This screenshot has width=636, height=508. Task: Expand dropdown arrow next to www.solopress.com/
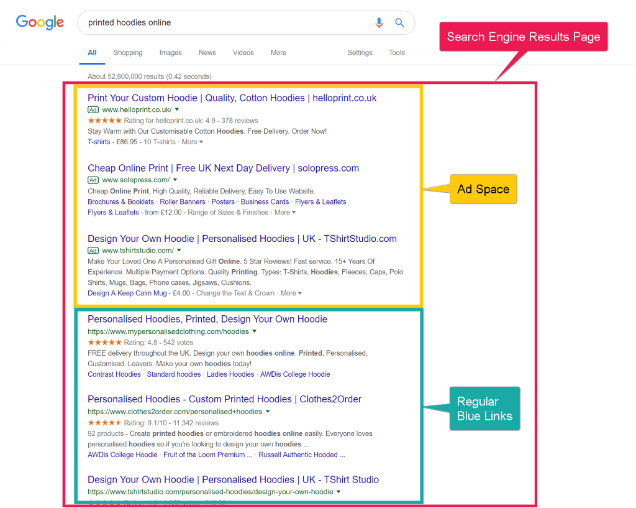pyautogui.click(x=175, y=180)
